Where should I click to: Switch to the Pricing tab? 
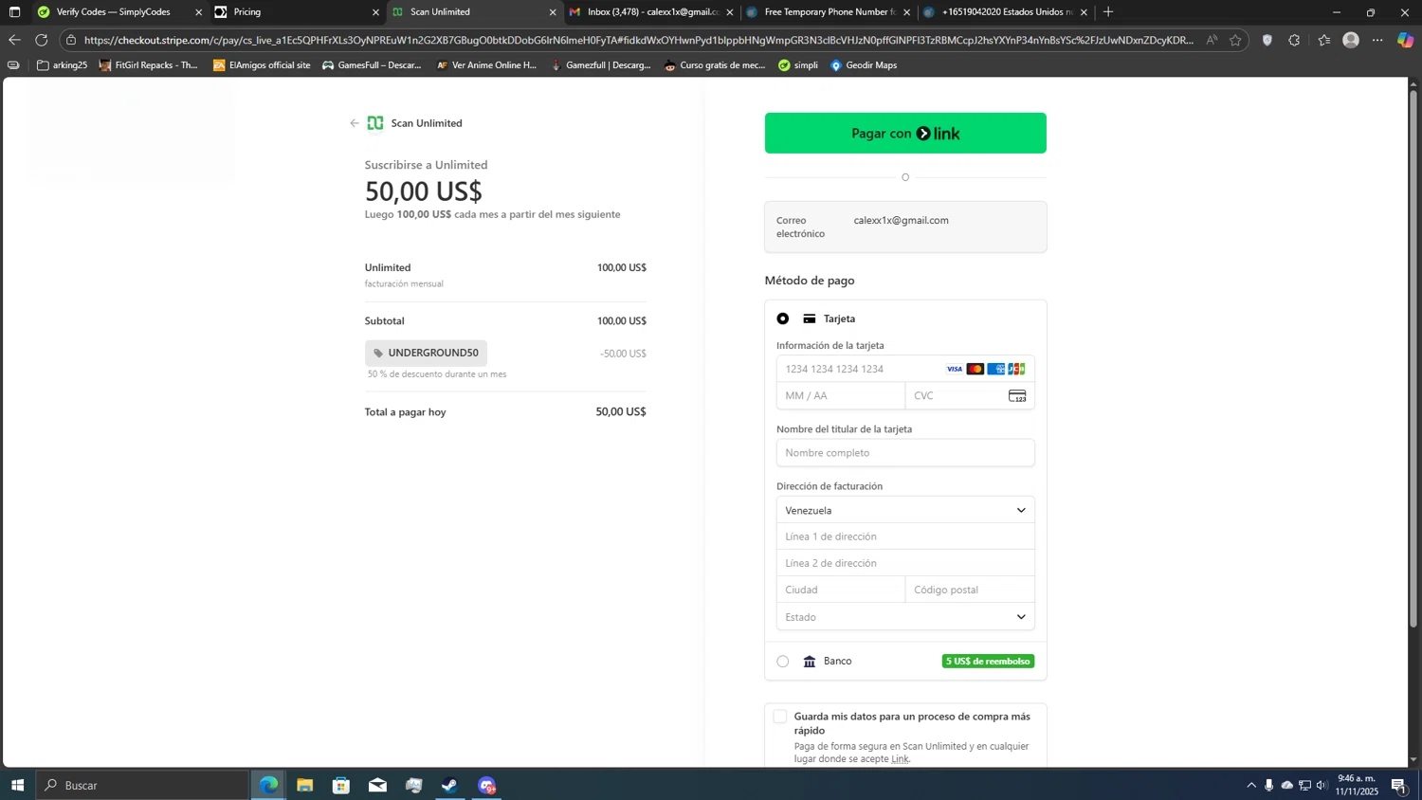pyautogui.click(x=296, y=12)
